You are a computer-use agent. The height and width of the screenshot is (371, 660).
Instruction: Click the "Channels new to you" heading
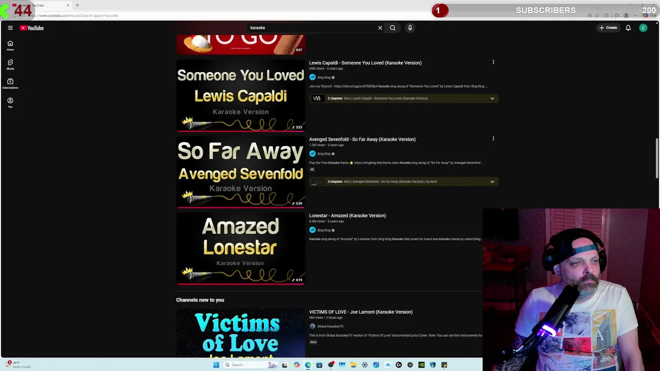[x=200, y=300]
